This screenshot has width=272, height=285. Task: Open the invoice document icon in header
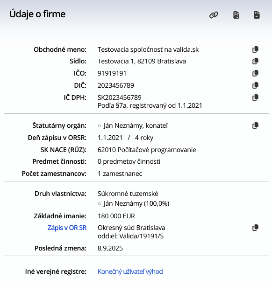236,15
